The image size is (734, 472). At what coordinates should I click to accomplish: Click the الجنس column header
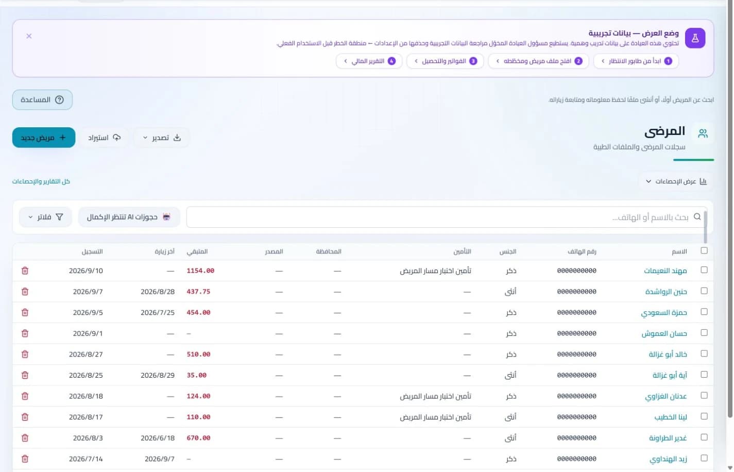(508, 251)
